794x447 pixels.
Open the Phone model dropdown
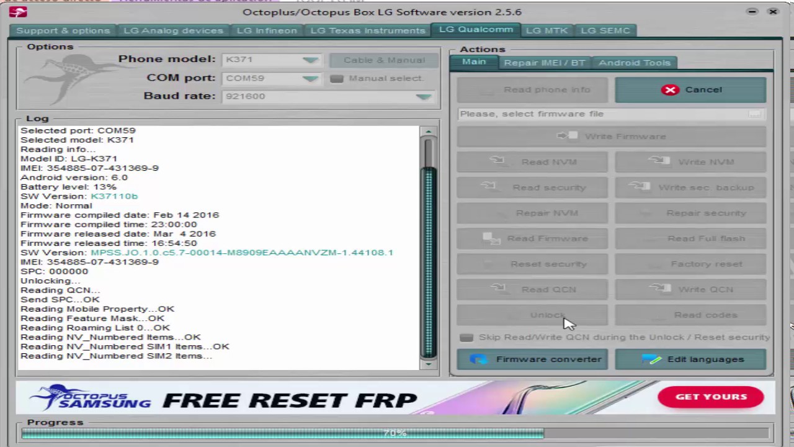point(310,60)
